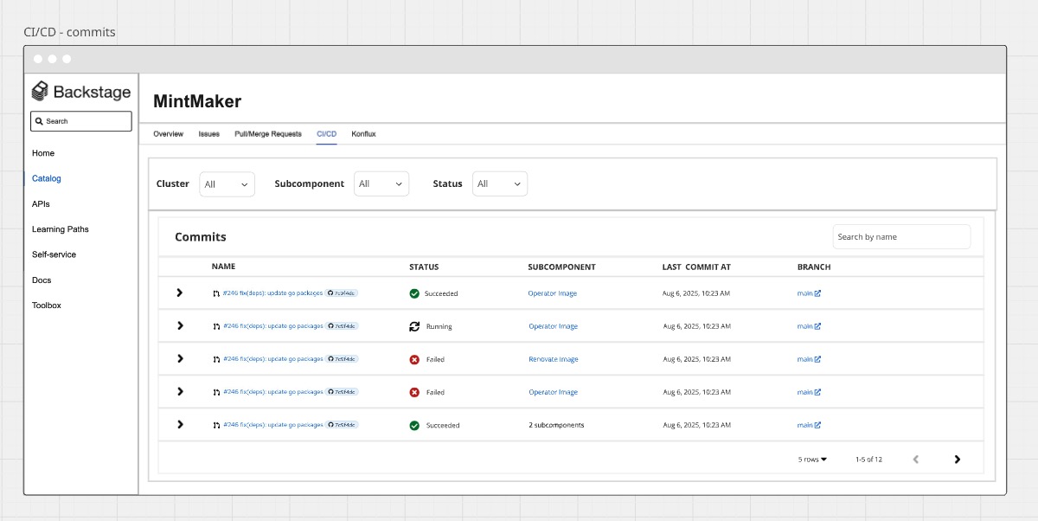Open Home in the sidebar
Viewport: 1038px width, 521px height.
click(43, 153)
